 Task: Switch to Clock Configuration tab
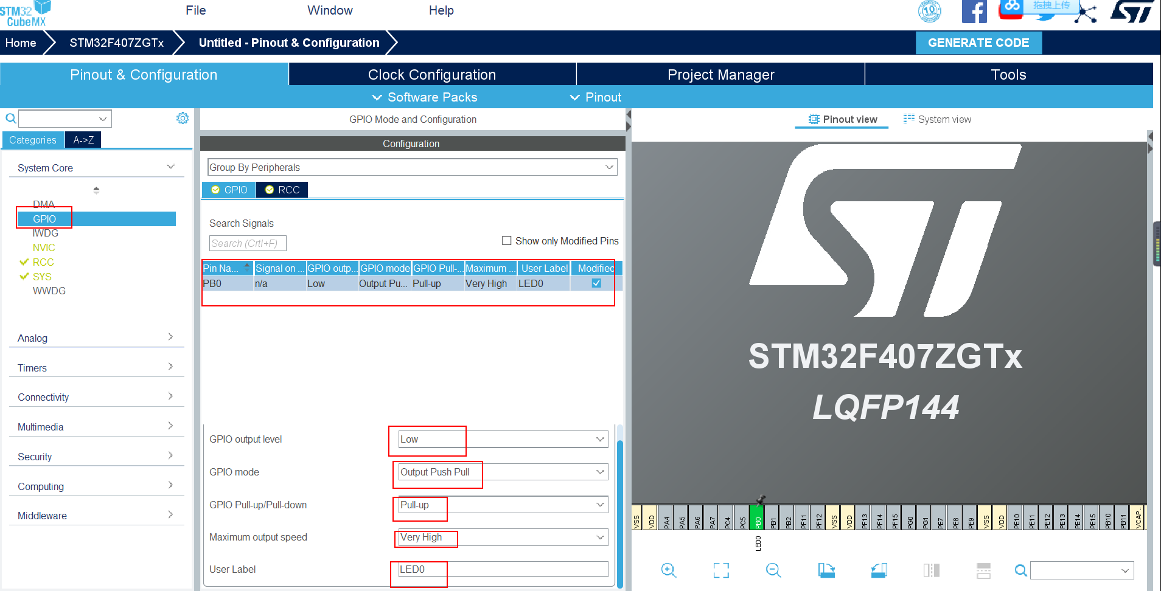point(432,74)
